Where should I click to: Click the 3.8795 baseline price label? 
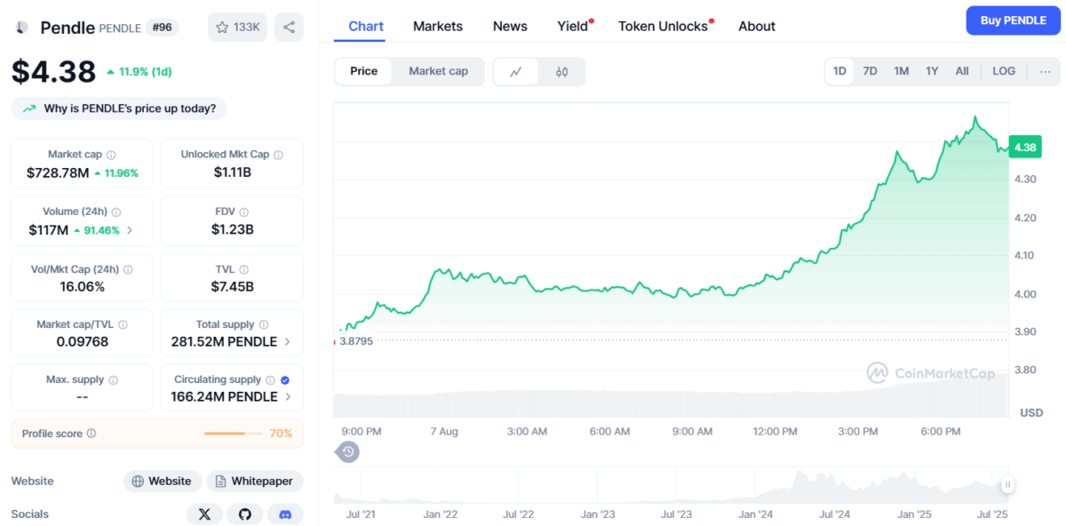pos(355,340)
